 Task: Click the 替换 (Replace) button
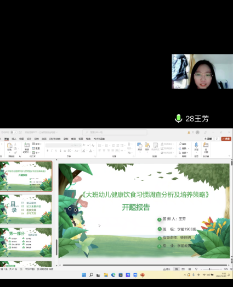pyautogui.click(x=183, y=148)
